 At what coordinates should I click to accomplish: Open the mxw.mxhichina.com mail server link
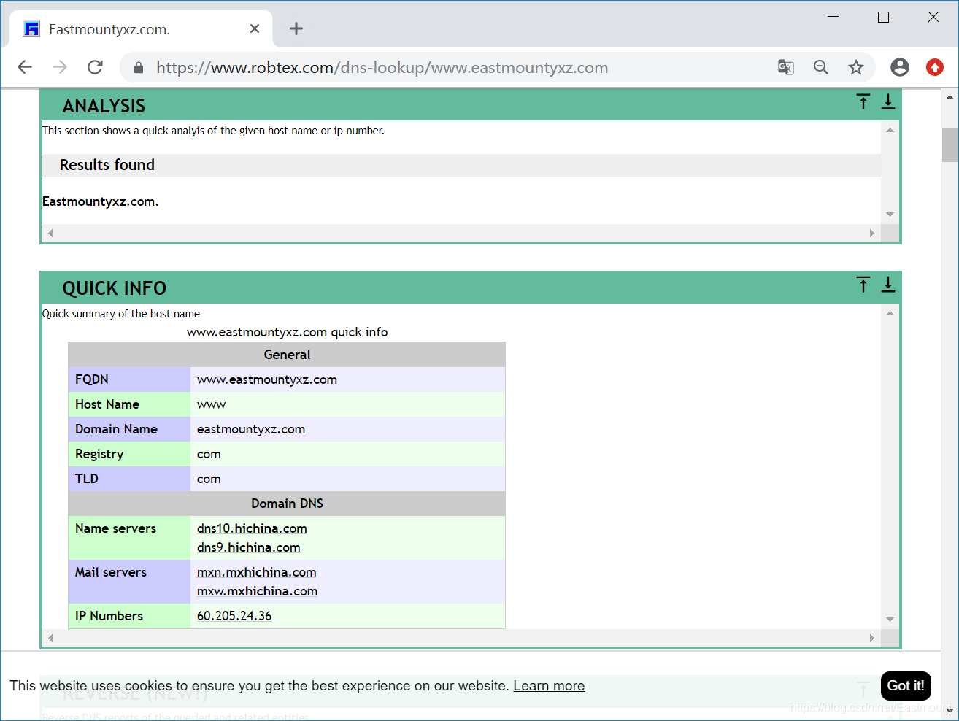[257, 591]
